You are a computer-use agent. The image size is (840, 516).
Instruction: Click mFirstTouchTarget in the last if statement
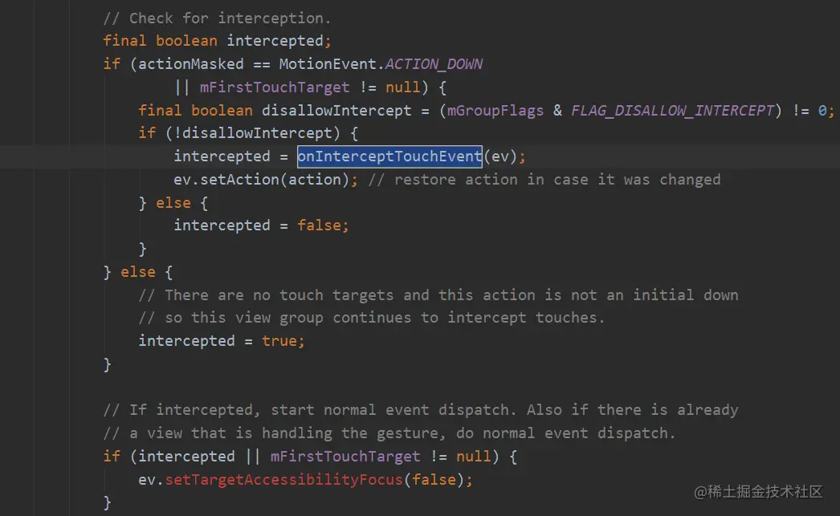(345, 456)
